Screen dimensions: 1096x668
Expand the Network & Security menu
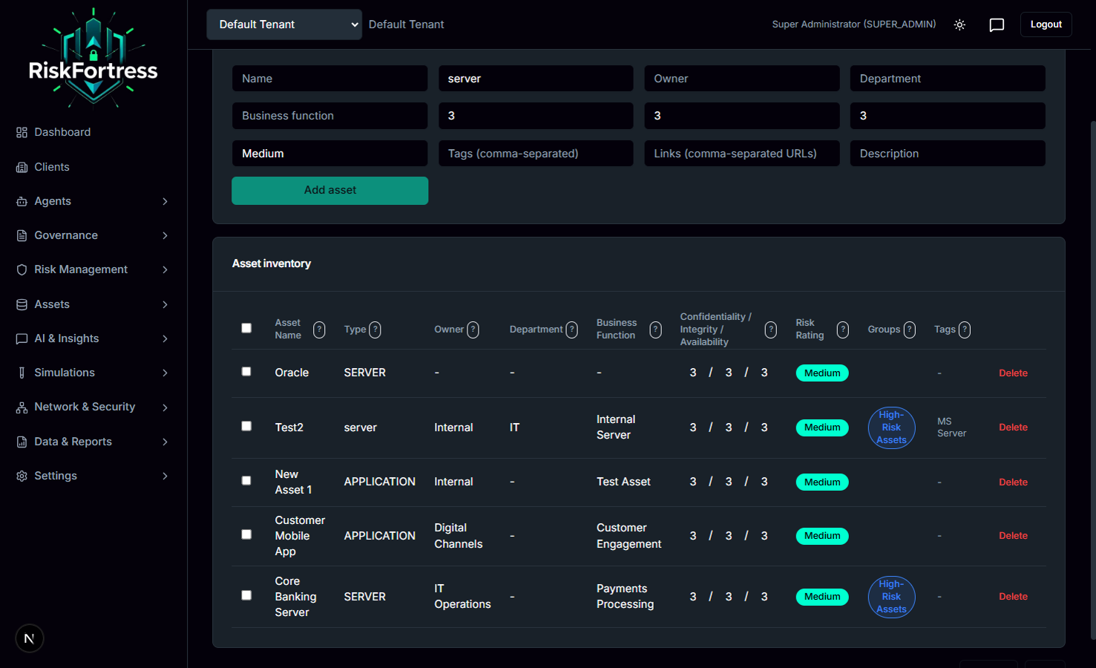click(x=84, y=407)
